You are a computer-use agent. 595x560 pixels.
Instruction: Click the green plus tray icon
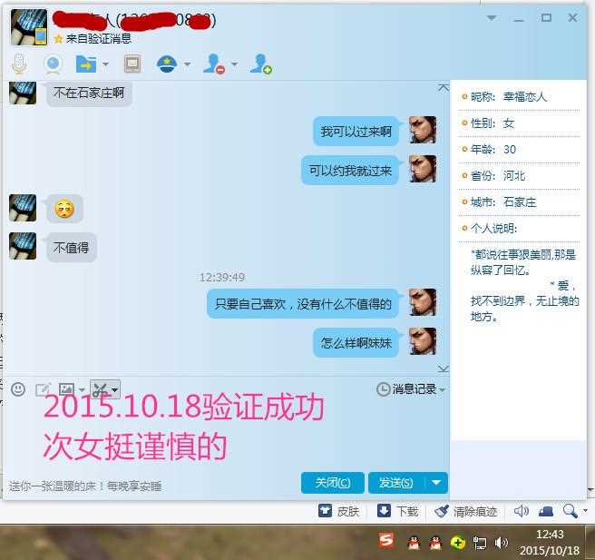coord(458,543)
